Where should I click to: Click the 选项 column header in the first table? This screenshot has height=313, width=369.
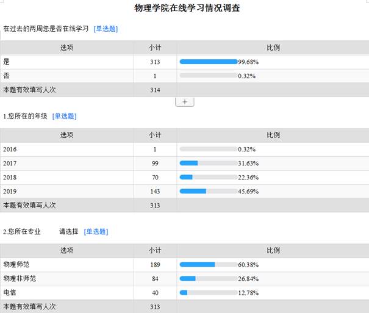[x=67, y=48]
